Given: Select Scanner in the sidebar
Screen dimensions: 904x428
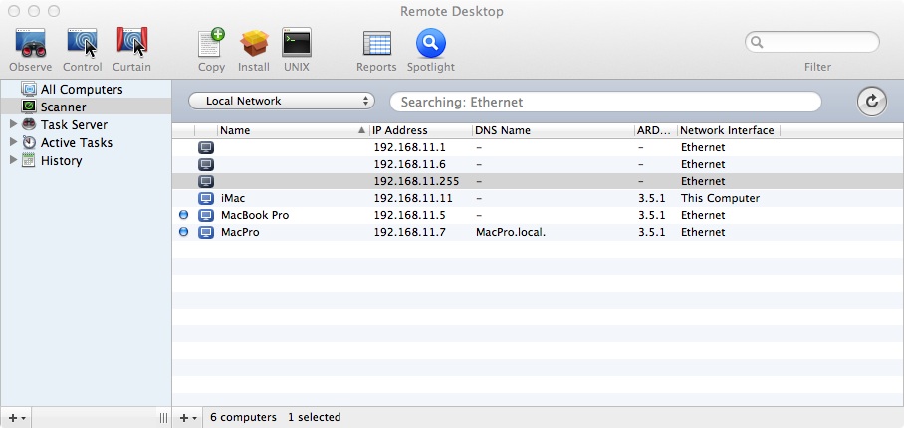Looking at the screenshot, I should (63, 107).
